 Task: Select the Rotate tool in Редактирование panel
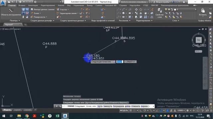(x=141, y=10)
